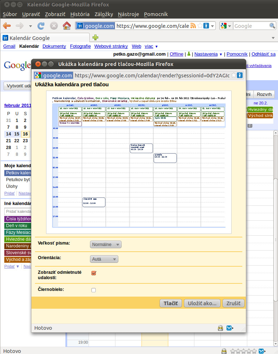Select day 23 in the mini calendar

click(25, 141)
